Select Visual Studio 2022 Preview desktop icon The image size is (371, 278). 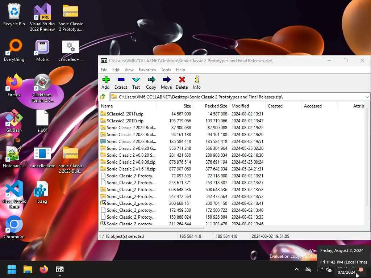[x=42, y=17]
